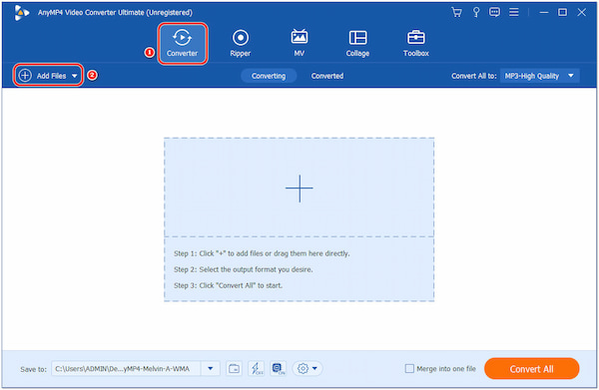
Task: Click the AnyMP4 app logo icon
Action: click(21, 13)
